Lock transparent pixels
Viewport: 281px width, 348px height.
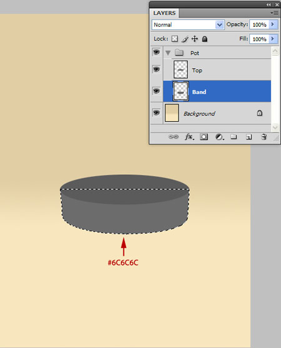coord(175,39)
